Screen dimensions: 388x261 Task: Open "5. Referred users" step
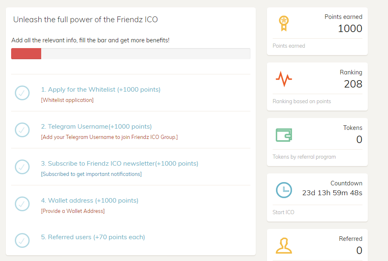point(93,237)
